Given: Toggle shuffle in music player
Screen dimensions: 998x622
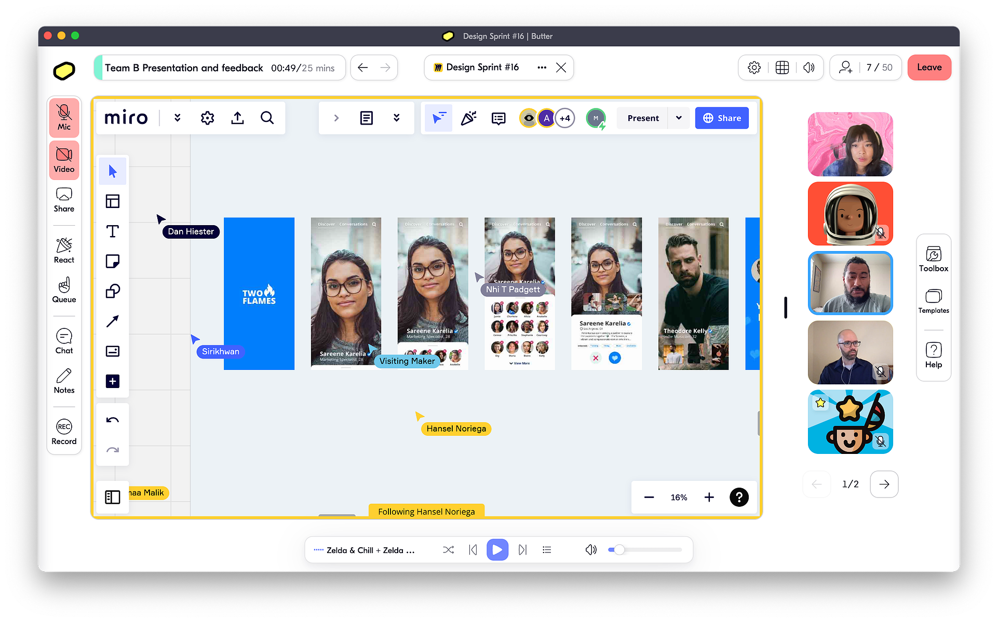Looking at the screenshot, I should (x=448, y=550).
